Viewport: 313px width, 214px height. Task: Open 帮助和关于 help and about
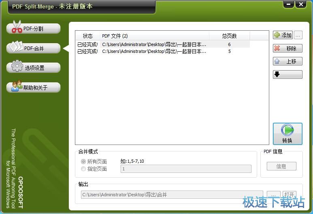tap(33, 87)
